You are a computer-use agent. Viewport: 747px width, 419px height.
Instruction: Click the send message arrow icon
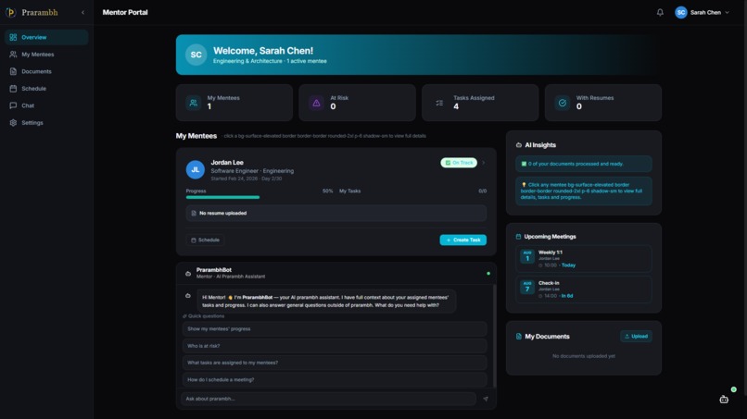tap(486, 399)
